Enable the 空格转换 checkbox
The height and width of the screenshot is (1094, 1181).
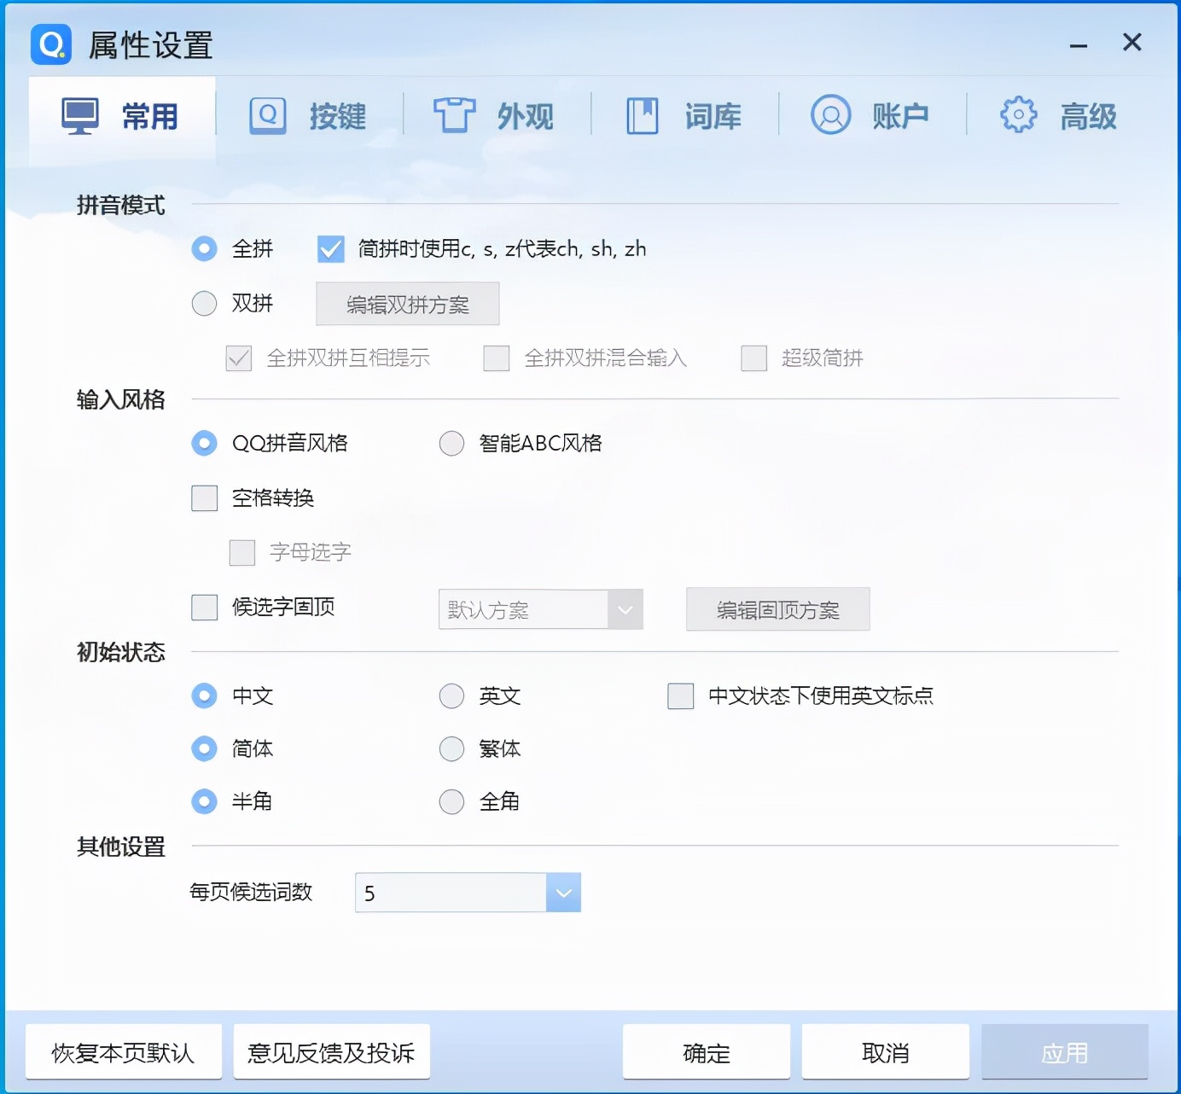pos(204,498)
